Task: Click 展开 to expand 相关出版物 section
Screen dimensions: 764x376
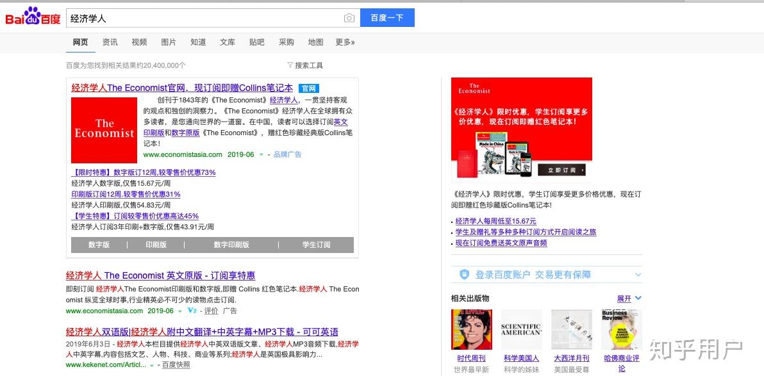Action: pyautogui.click(x=625, y=298)
